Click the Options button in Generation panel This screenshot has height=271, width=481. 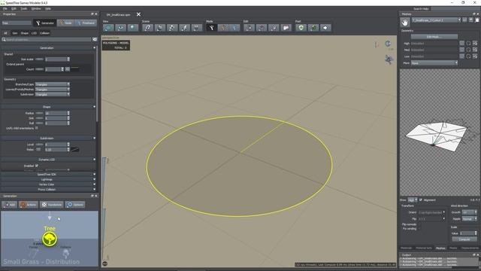[x=75, y=205]
